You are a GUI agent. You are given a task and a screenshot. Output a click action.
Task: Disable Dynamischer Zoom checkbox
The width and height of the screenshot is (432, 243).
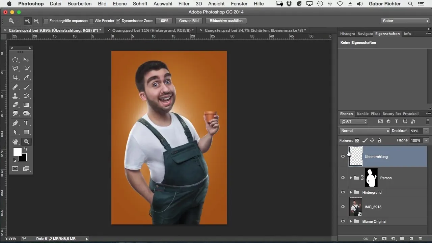click(x=118, y=21)
